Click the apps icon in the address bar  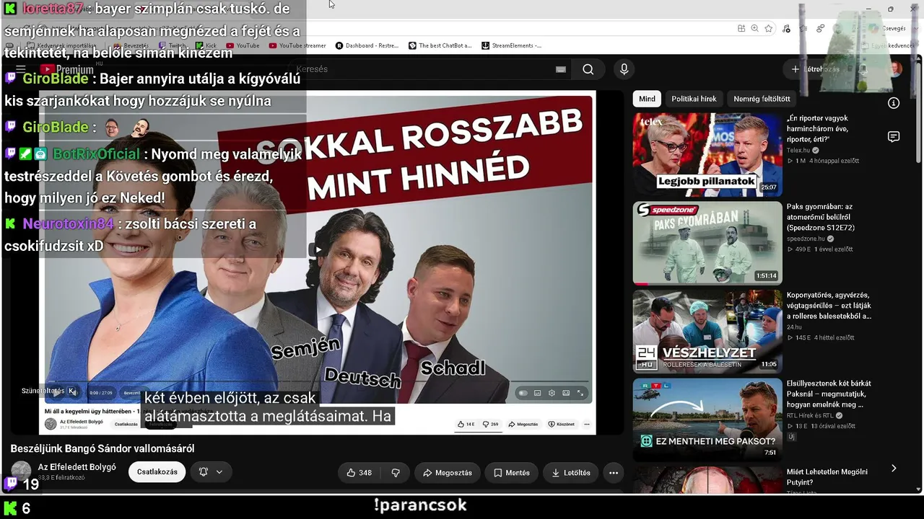click(x=741, y=28)
